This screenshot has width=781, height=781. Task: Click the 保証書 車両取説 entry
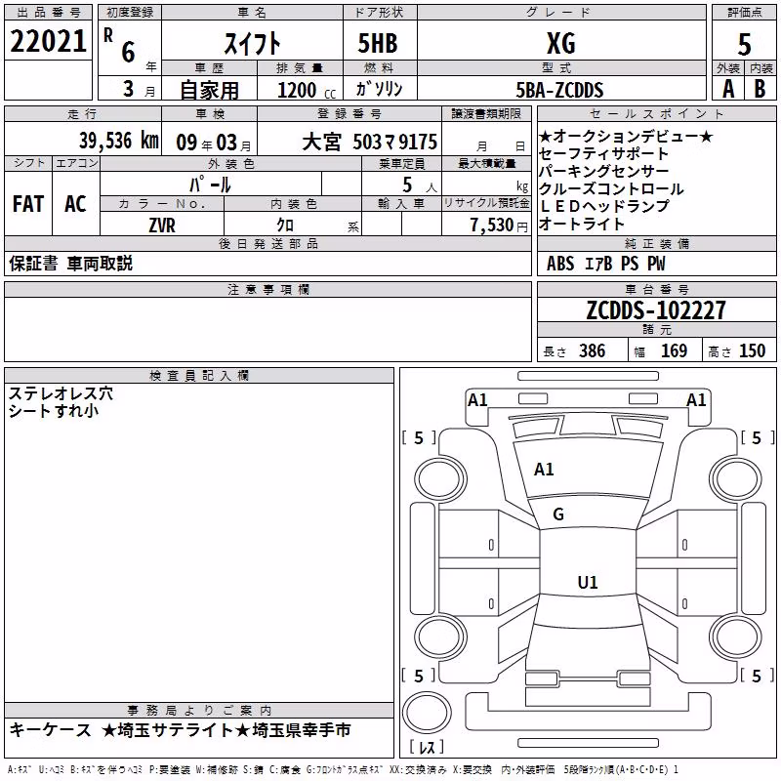pos(70,264)
